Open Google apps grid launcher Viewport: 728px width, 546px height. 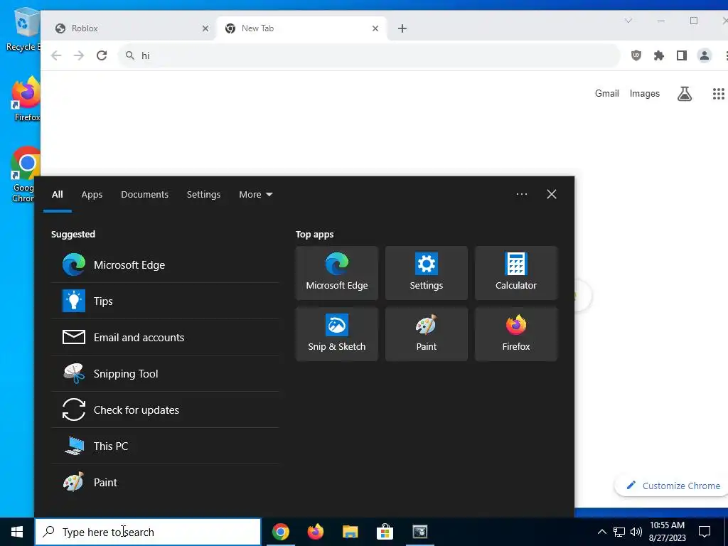(x=718, y=94)
